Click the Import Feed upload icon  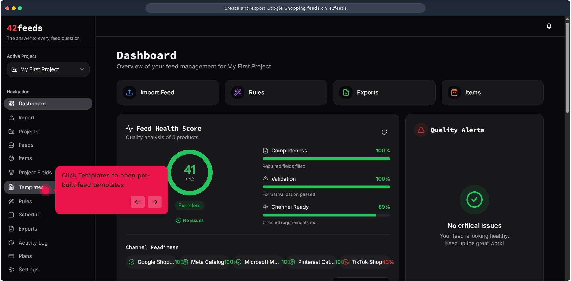(129, 92)
